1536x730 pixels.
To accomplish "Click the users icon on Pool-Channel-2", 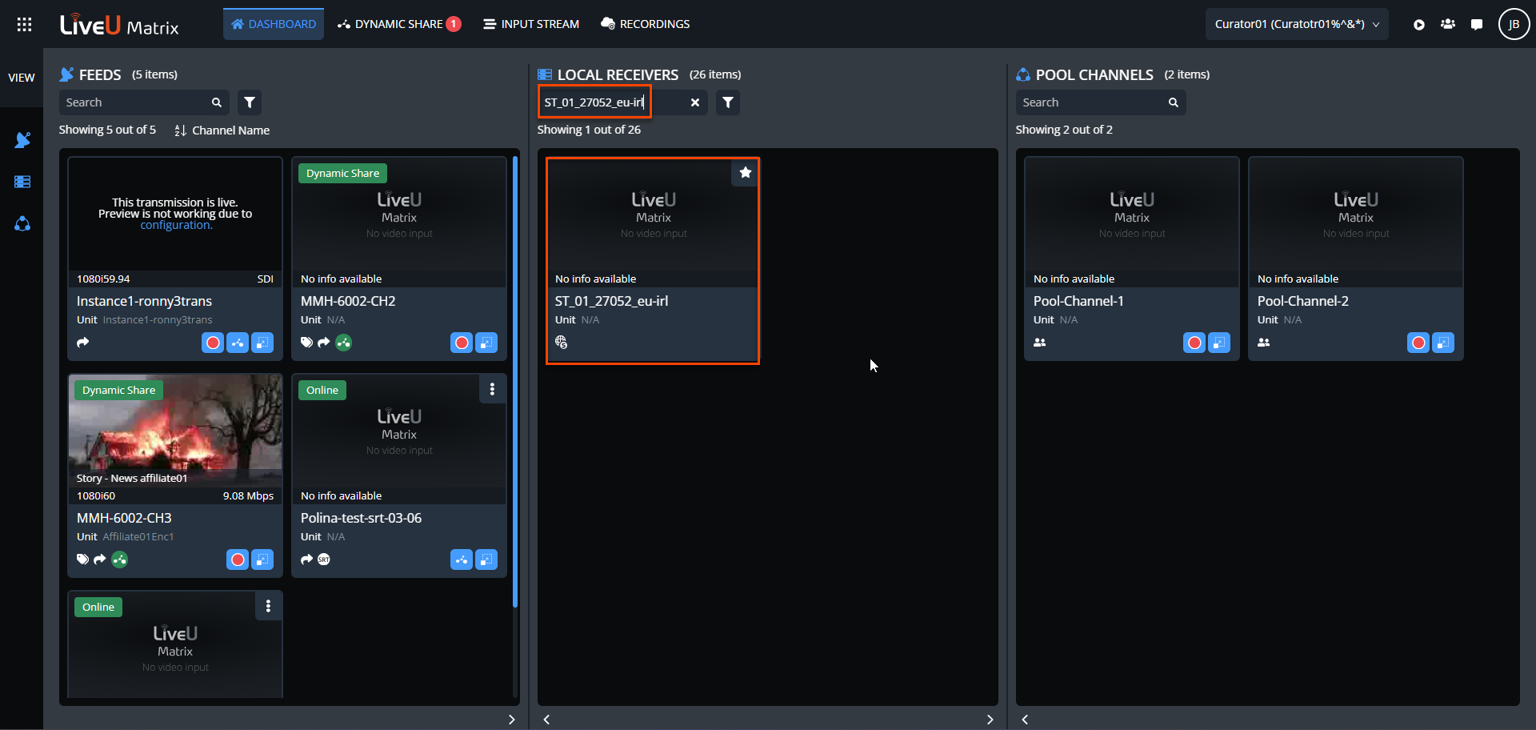I will click(x=1264, y=343).
